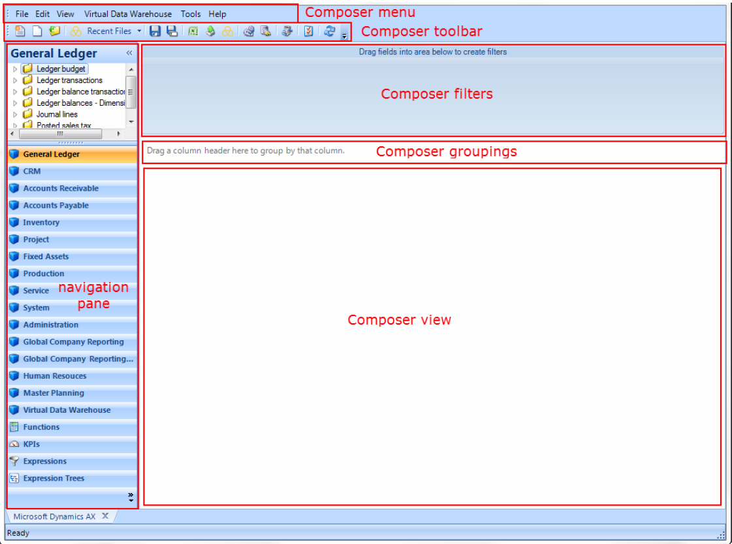The width and height of the screenshot is (732, 544).
Task: Expand the Ledger transactions folder arrow
Action: point(16,80)
